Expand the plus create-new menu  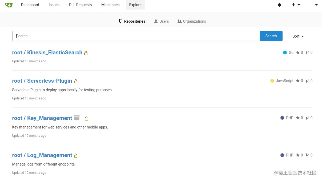pos(296,5)
